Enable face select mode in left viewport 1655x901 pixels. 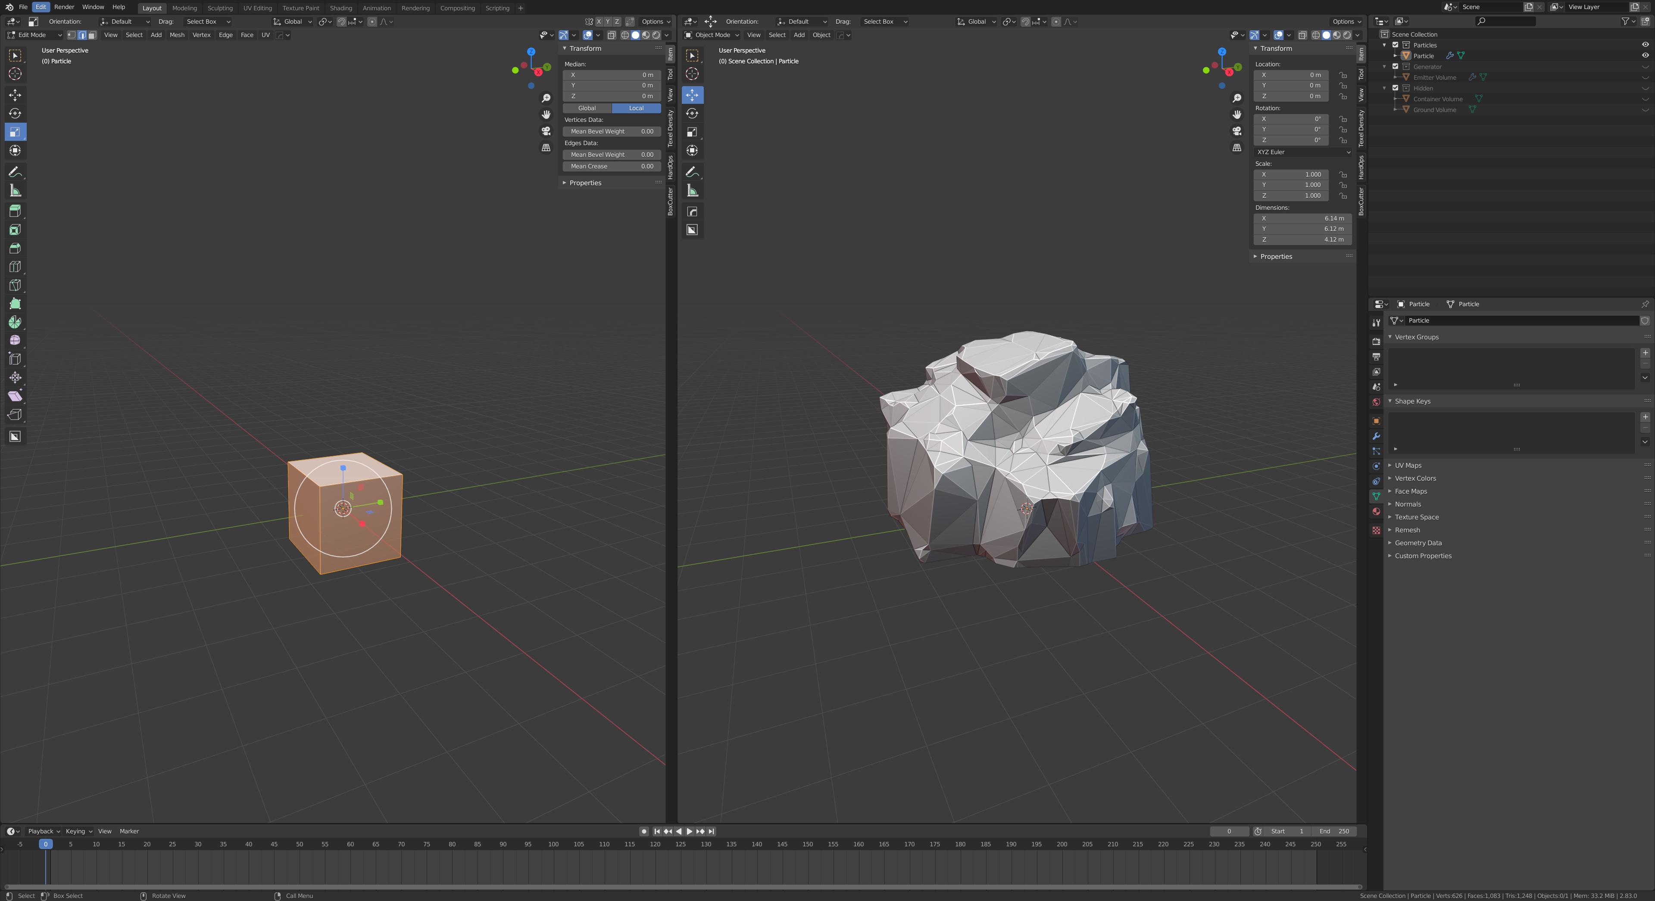click(93, 35)
